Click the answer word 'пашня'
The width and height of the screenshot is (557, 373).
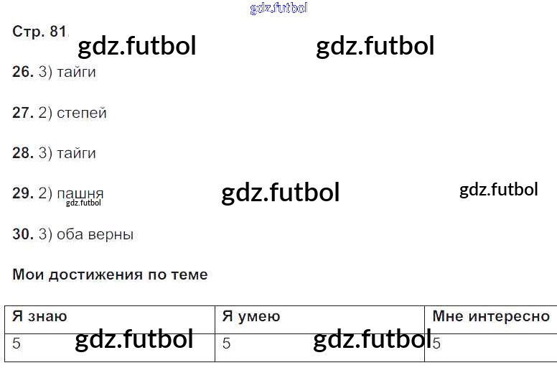[x=80, y=193]
